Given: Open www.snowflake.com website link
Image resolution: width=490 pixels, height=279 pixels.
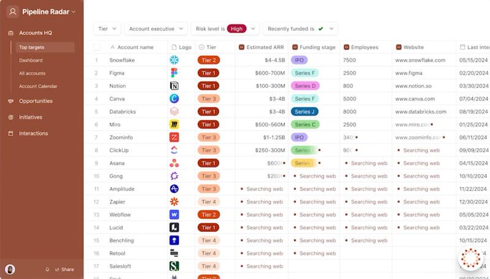Looking at the screenshot, I should pos(420,60).
